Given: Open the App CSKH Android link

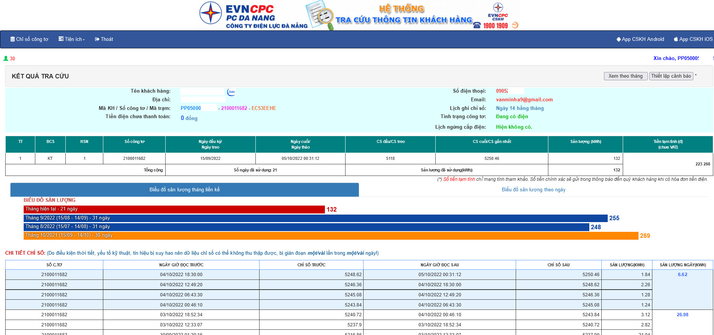Looking at the screenshot, I should click(x=640, y=39).
